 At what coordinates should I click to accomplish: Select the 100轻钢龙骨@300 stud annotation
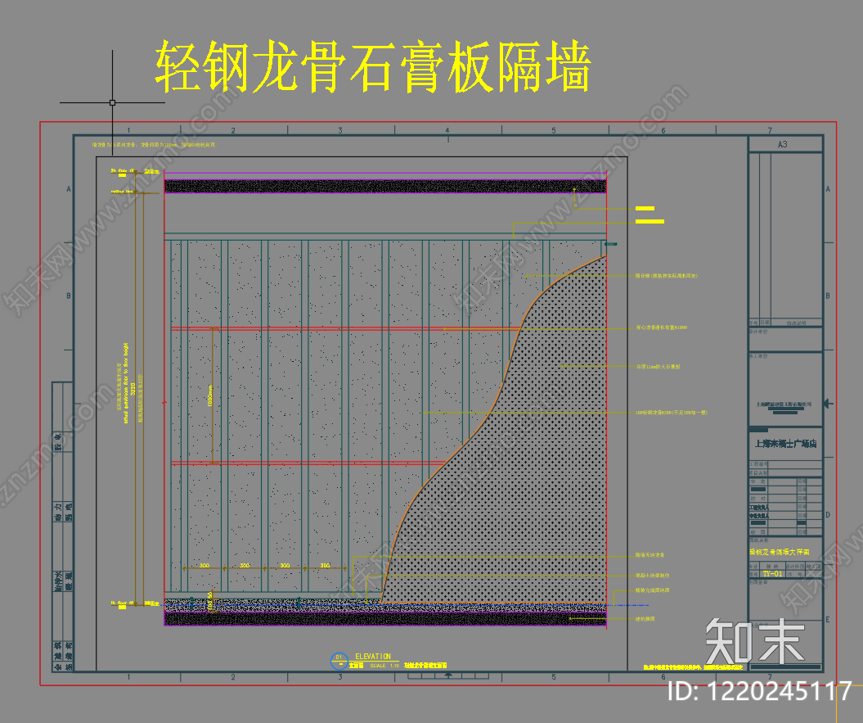point(671,412)
